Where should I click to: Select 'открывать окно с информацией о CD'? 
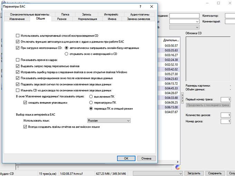67,54
